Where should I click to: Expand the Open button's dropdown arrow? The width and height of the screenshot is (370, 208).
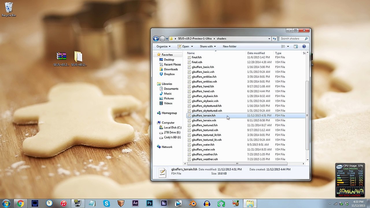click(x=192, y=47)
